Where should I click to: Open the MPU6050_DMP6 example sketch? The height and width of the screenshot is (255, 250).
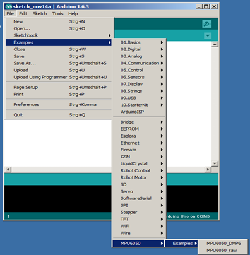coord(223,244)
